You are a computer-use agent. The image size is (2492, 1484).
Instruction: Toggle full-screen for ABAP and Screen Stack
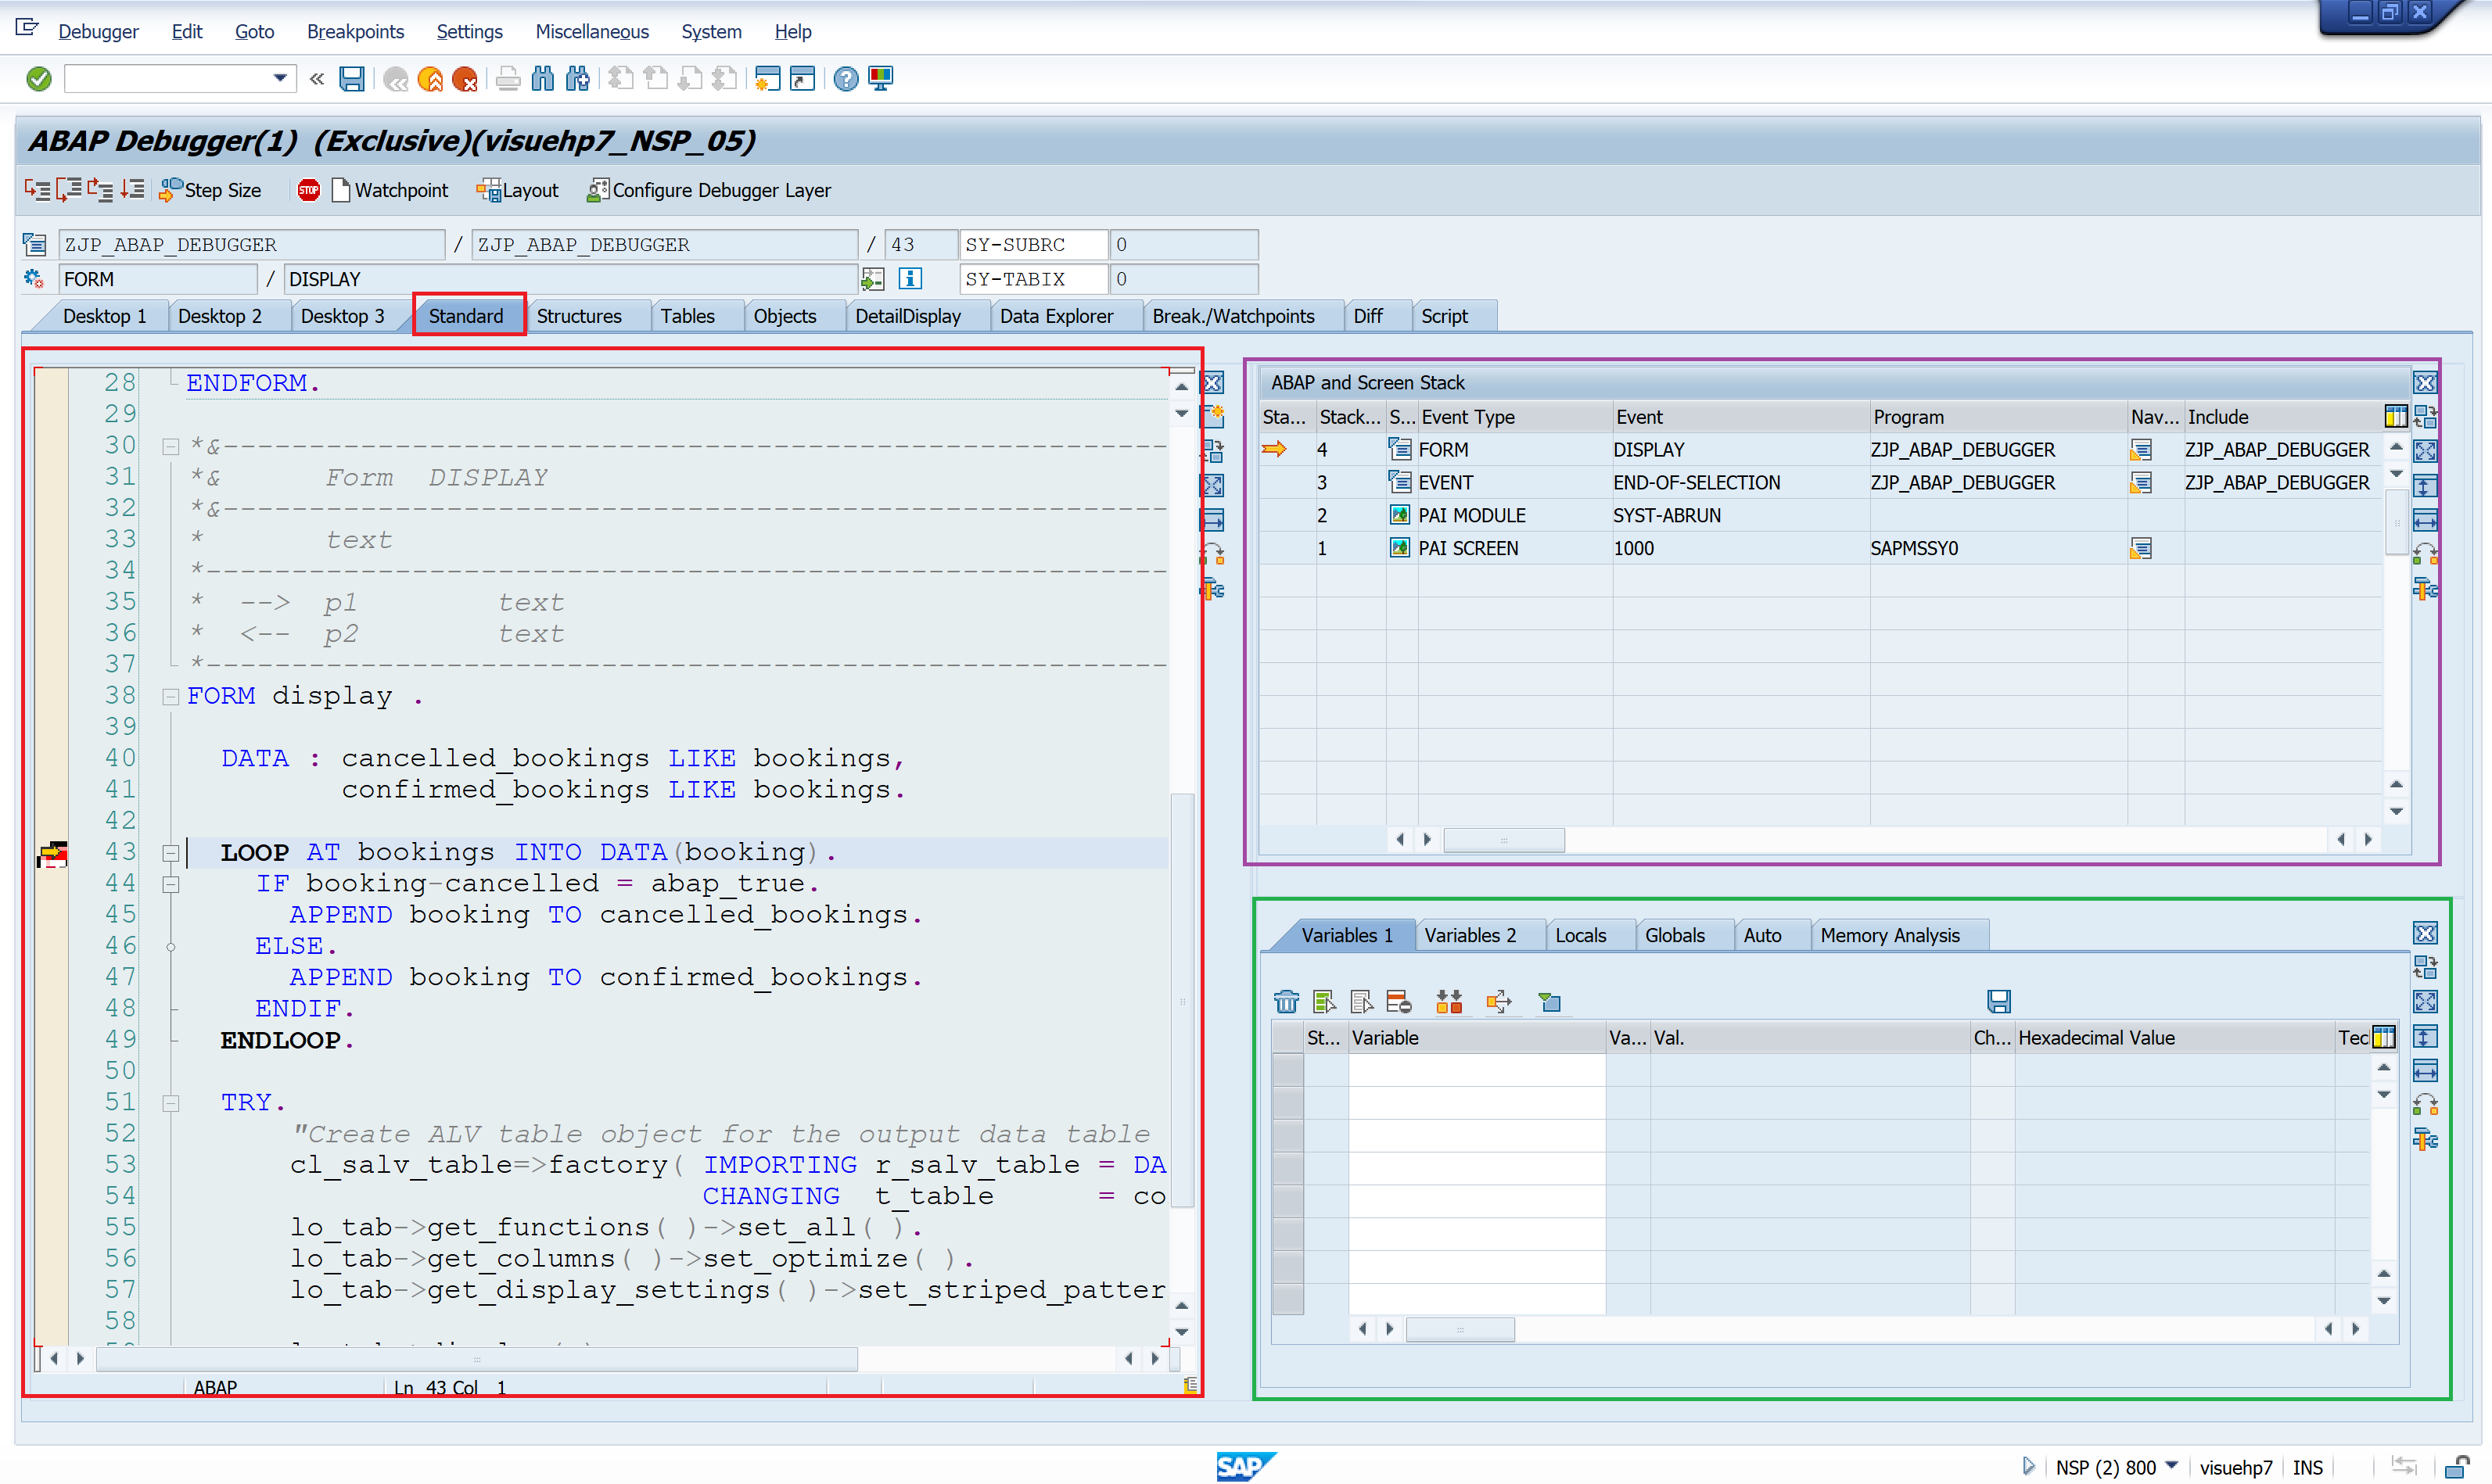coord(2426,450)
